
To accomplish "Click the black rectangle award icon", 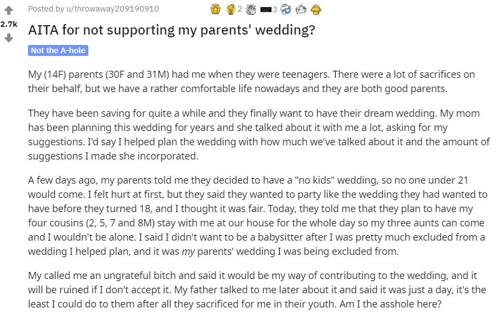I will click(x=265, y=9).
